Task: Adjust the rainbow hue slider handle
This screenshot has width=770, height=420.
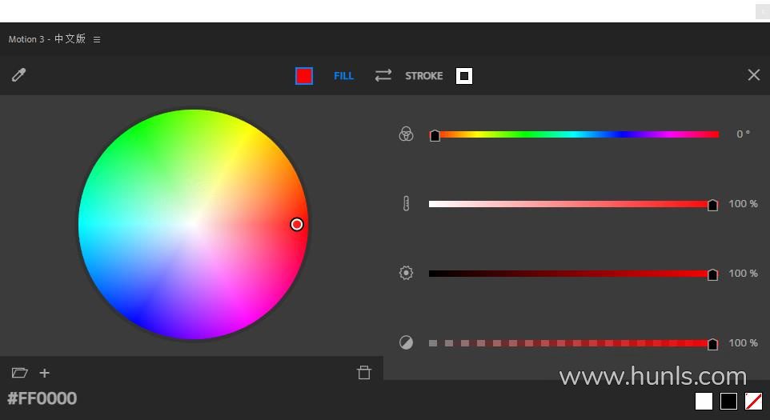Action: click(435, 135)
